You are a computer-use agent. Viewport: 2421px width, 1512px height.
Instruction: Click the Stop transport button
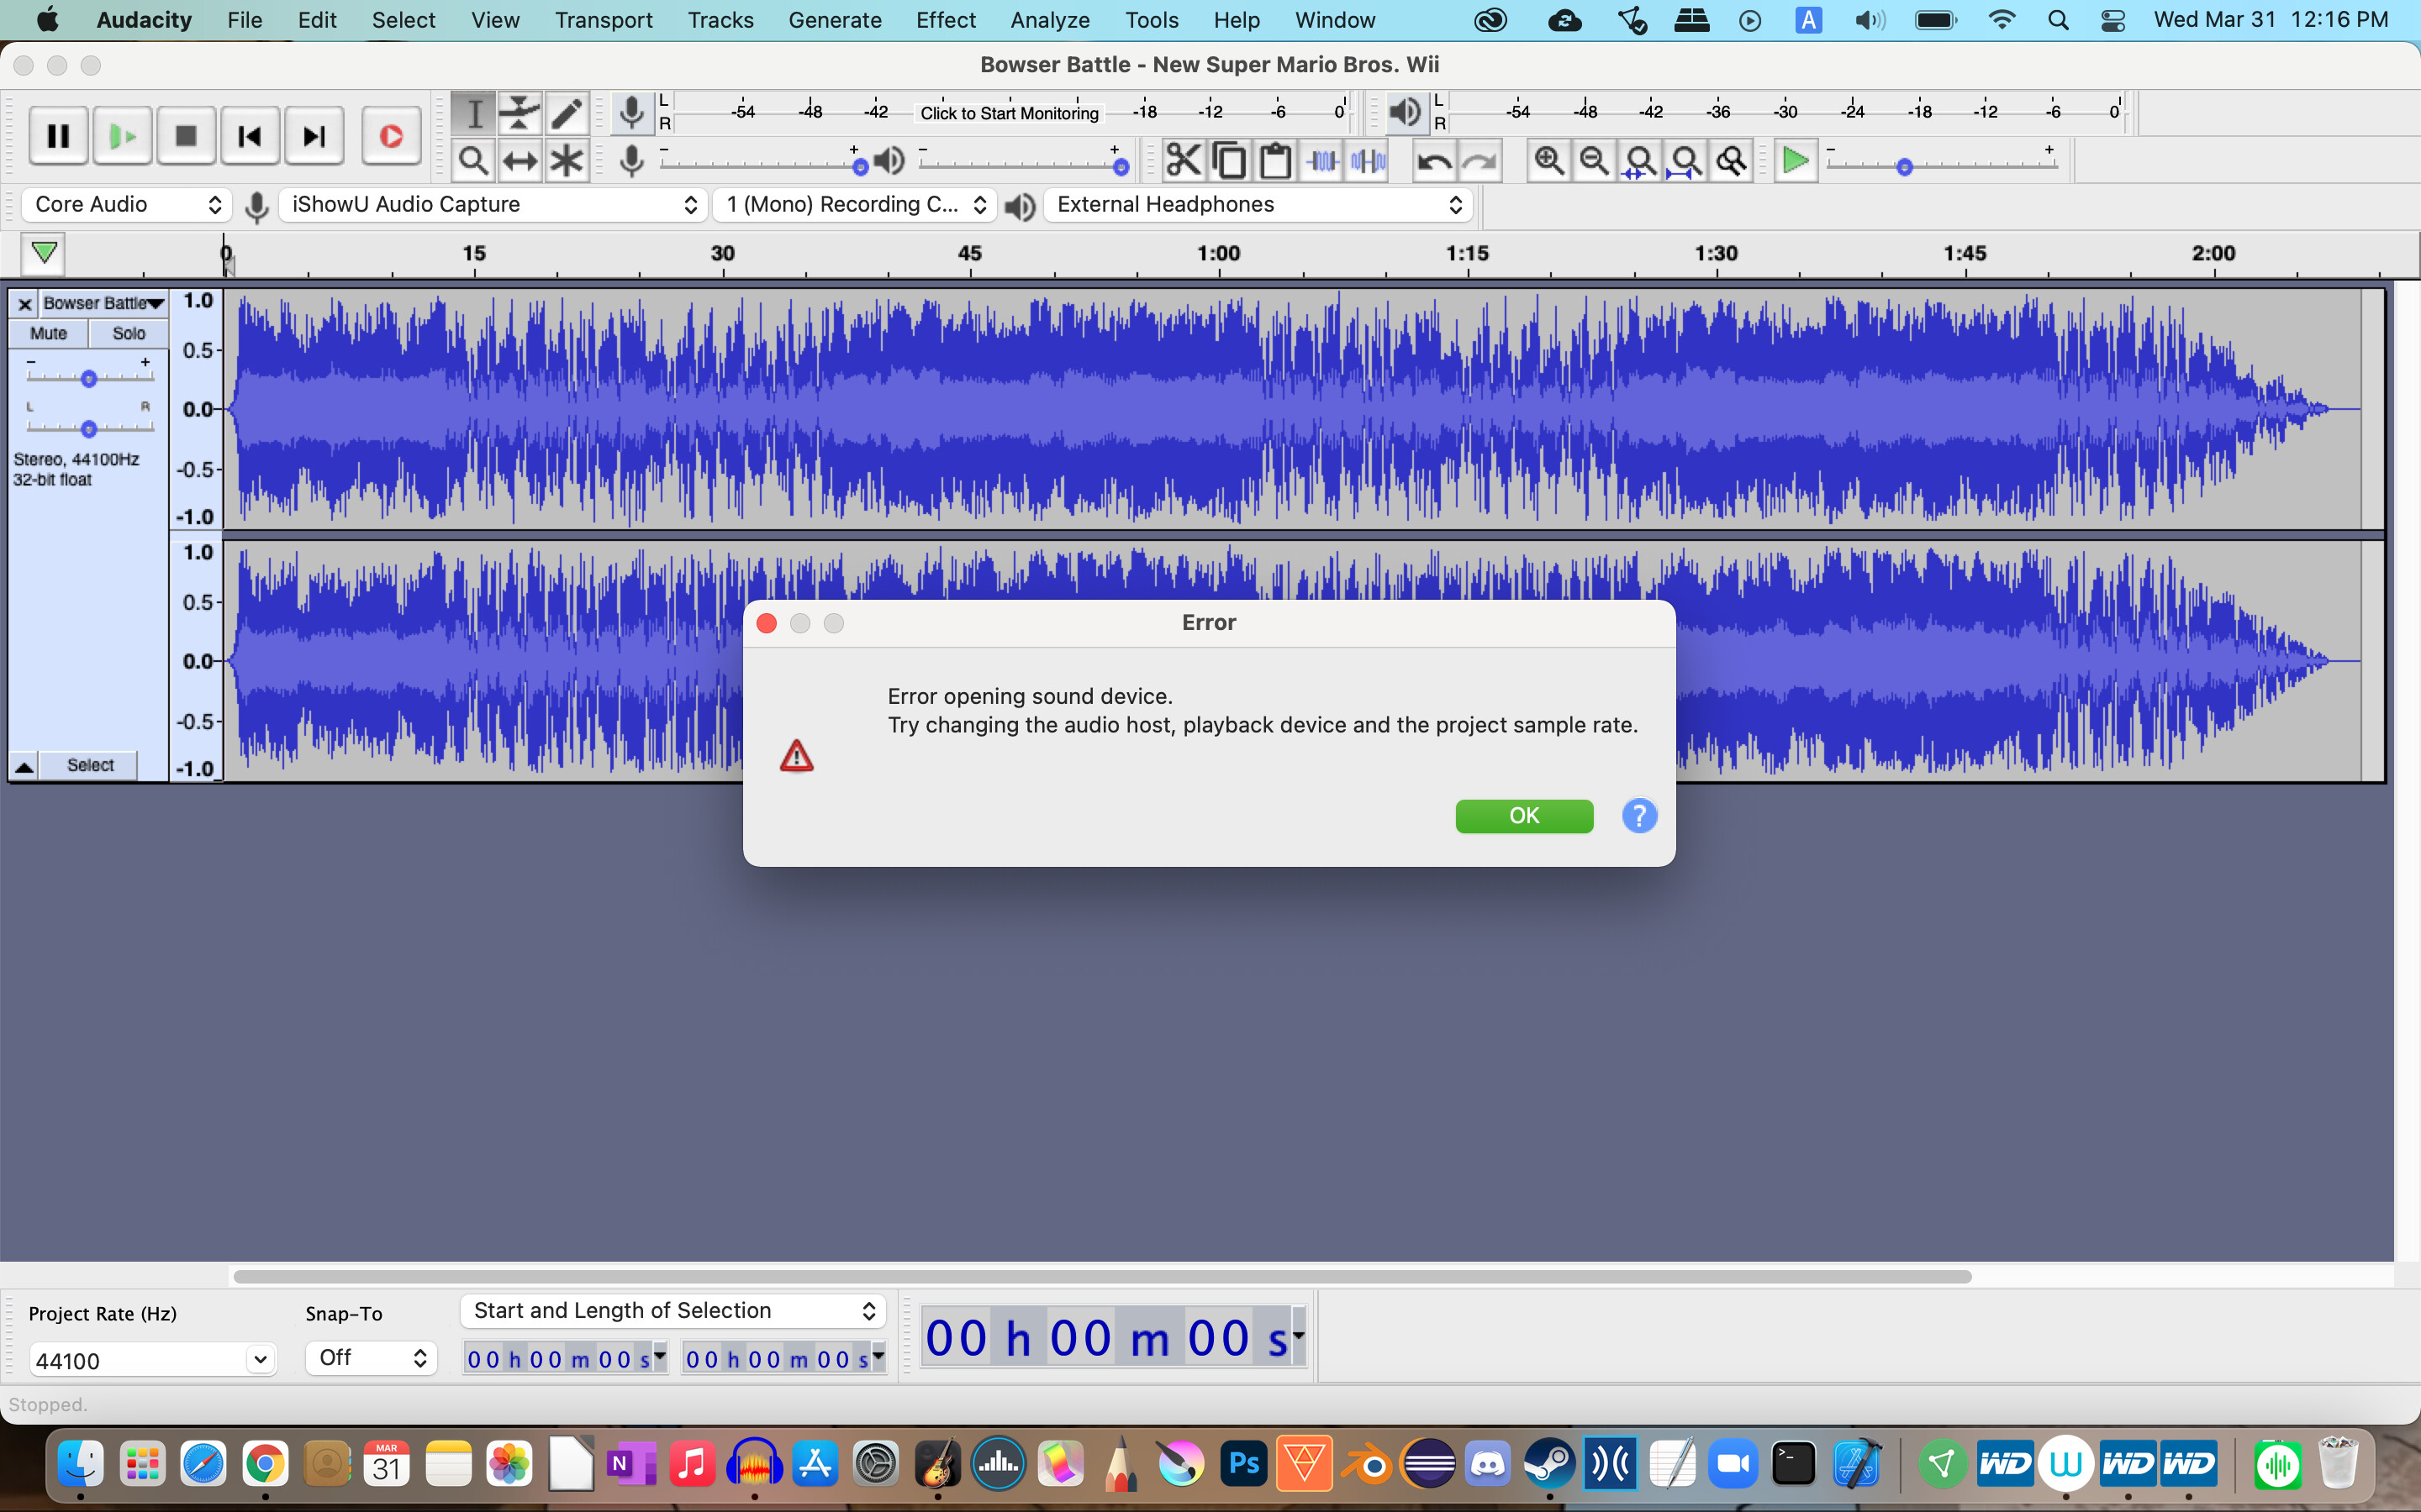click(x=186, y=135)
